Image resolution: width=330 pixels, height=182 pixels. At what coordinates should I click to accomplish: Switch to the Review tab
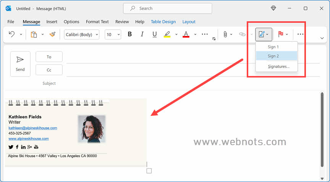tap(122, 22)
